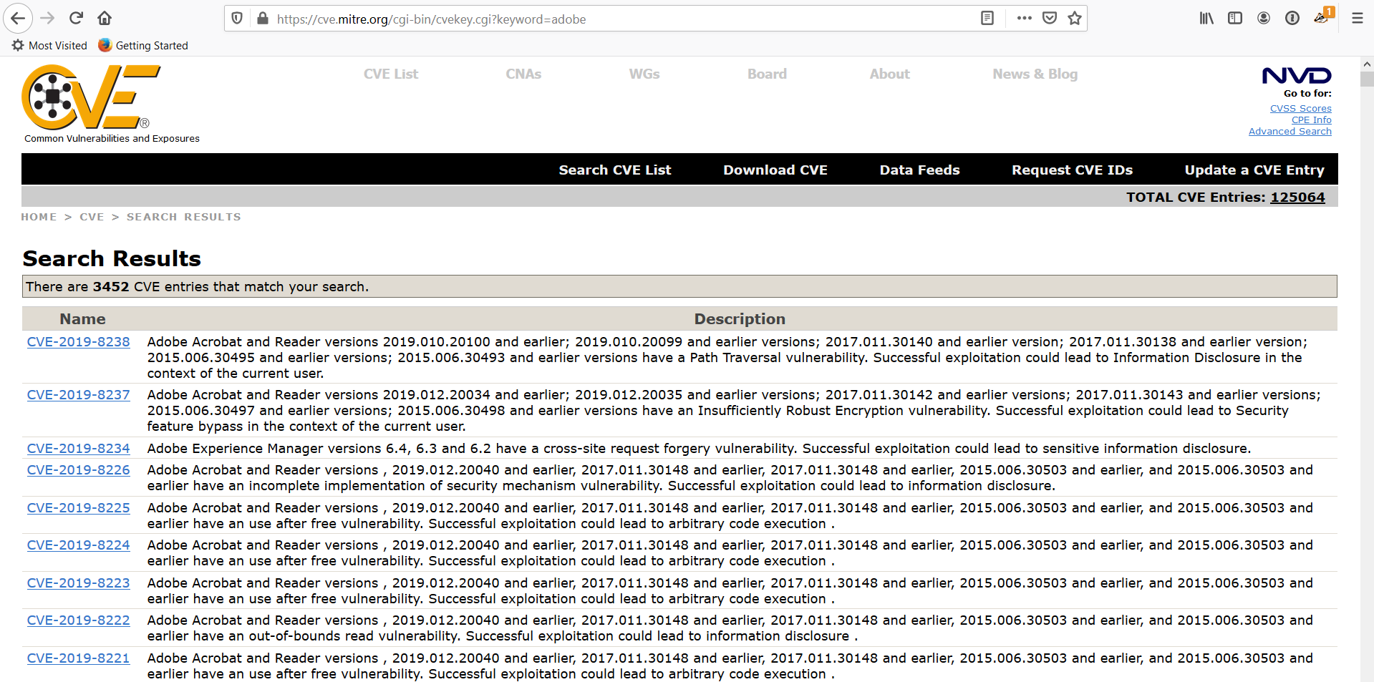This screenshot has width=1374, height=682.
Task: Open CVSS Scores link
Action: 1300,109
